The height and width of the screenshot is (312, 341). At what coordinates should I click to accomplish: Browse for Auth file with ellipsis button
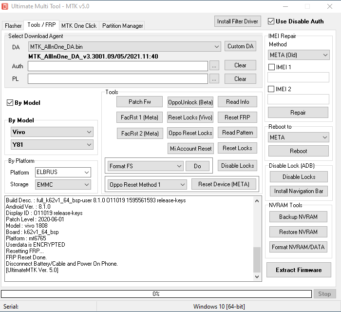[x=214, y=66]
